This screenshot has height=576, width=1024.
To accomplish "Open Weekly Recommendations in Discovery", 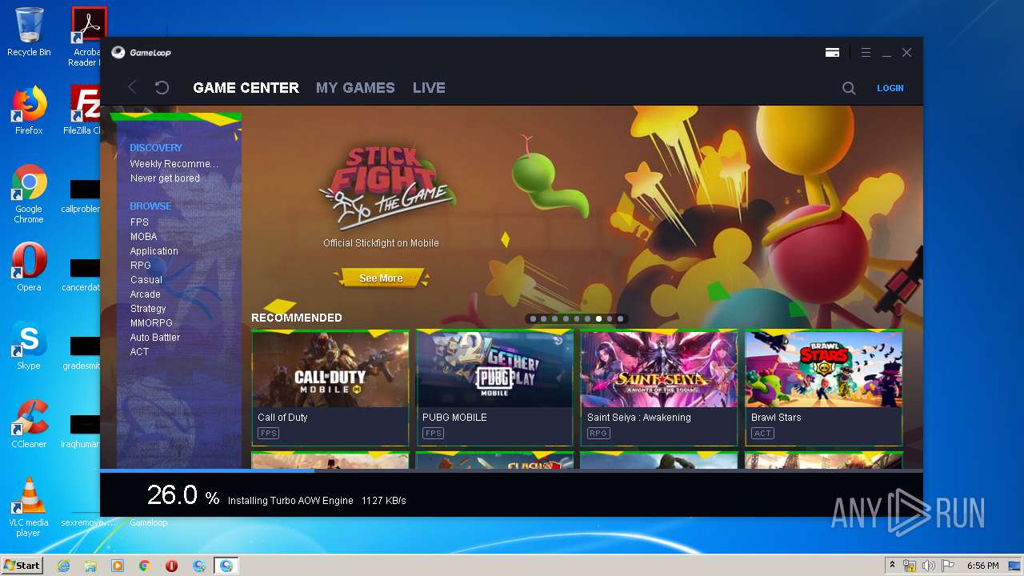I will 174,164.
